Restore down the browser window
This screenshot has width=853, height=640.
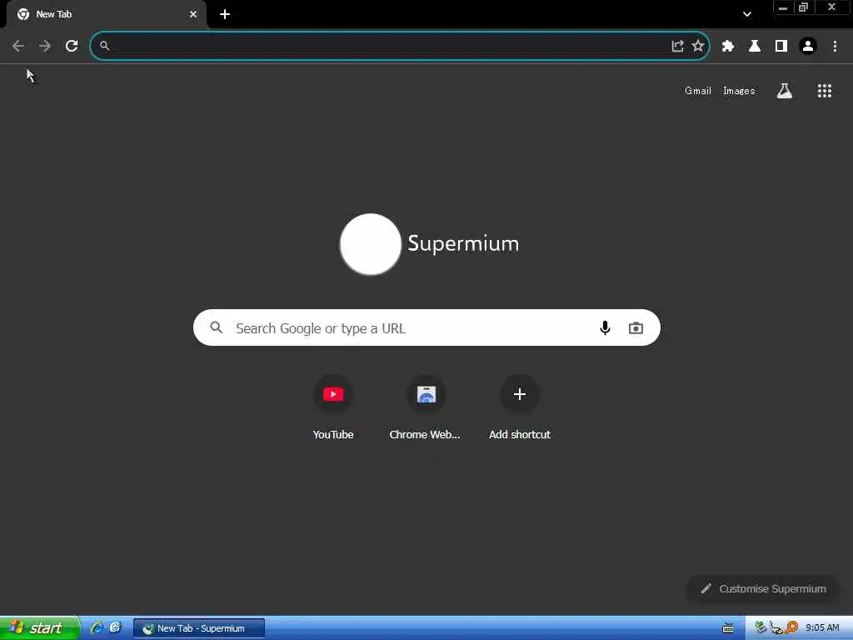[803, 7]
